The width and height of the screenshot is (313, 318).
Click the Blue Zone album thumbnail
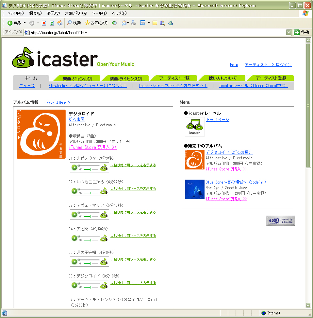click(x=195, y=189)
